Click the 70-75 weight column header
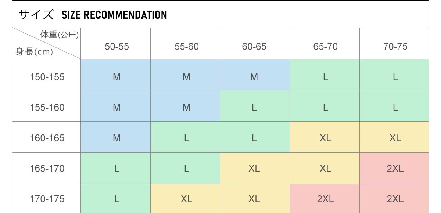Image resolution: width=441 pixels, height=213 pixels. pos(395,47)
